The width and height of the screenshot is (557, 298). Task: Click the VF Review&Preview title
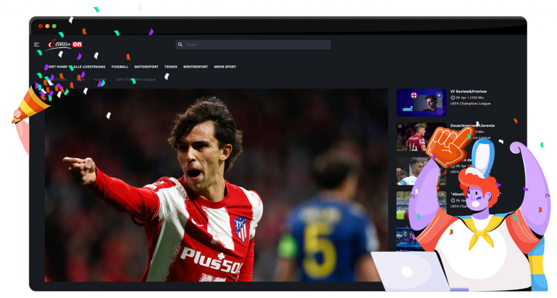468,92
